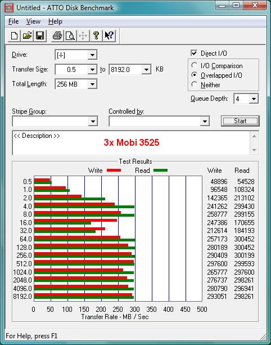Click the Transfer Rate - MB / Sec axis label
271x345 pixels.
(115, 317)
